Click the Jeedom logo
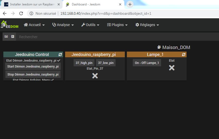This screenshot has width=219, height=139. pos(10,24)
